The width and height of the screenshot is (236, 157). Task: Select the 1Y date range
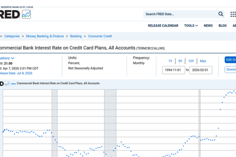(x=170, y=61)
